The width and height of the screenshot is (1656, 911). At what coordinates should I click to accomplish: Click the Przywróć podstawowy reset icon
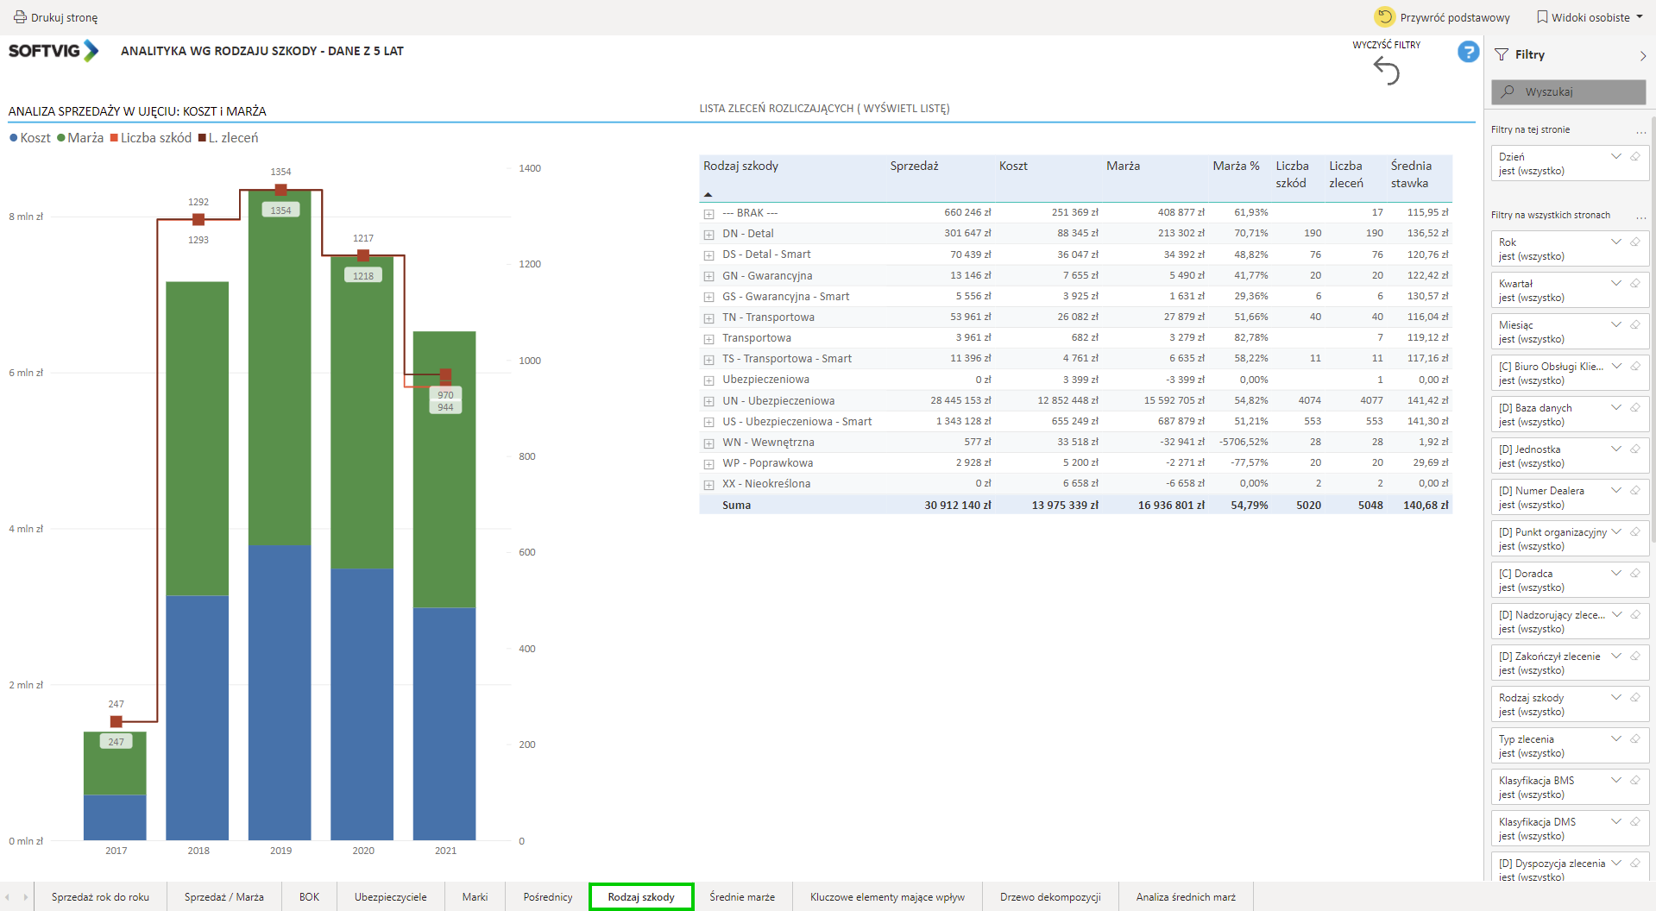point(1384,17)
